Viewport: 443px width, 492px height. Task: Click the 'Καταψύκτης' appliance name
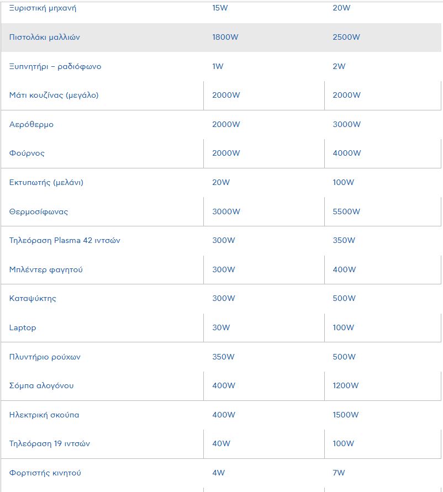coord(33,299)
